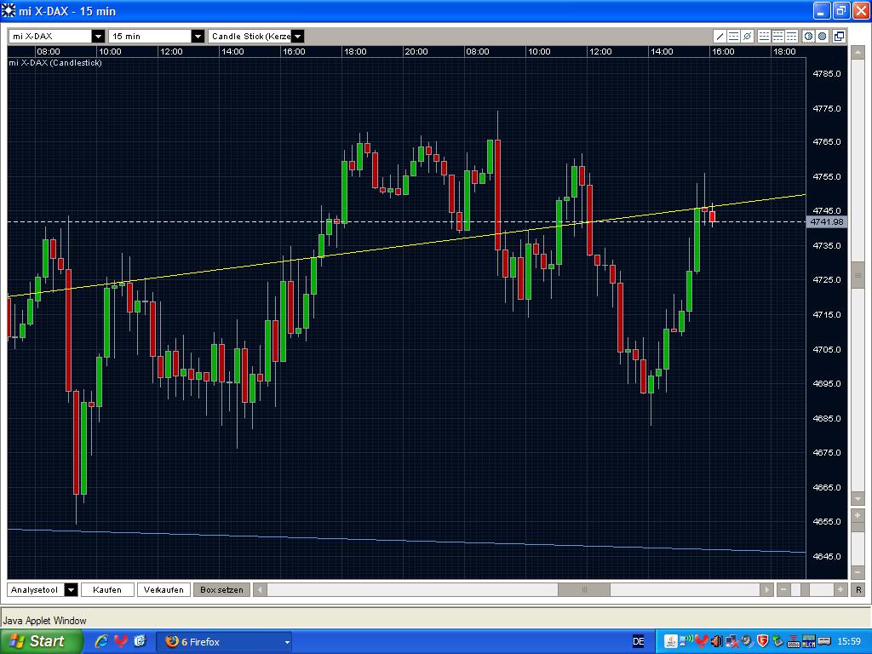Viewport: 872px width, 654px height.
Task: Click the R reset button
Action: click(858, 589)
